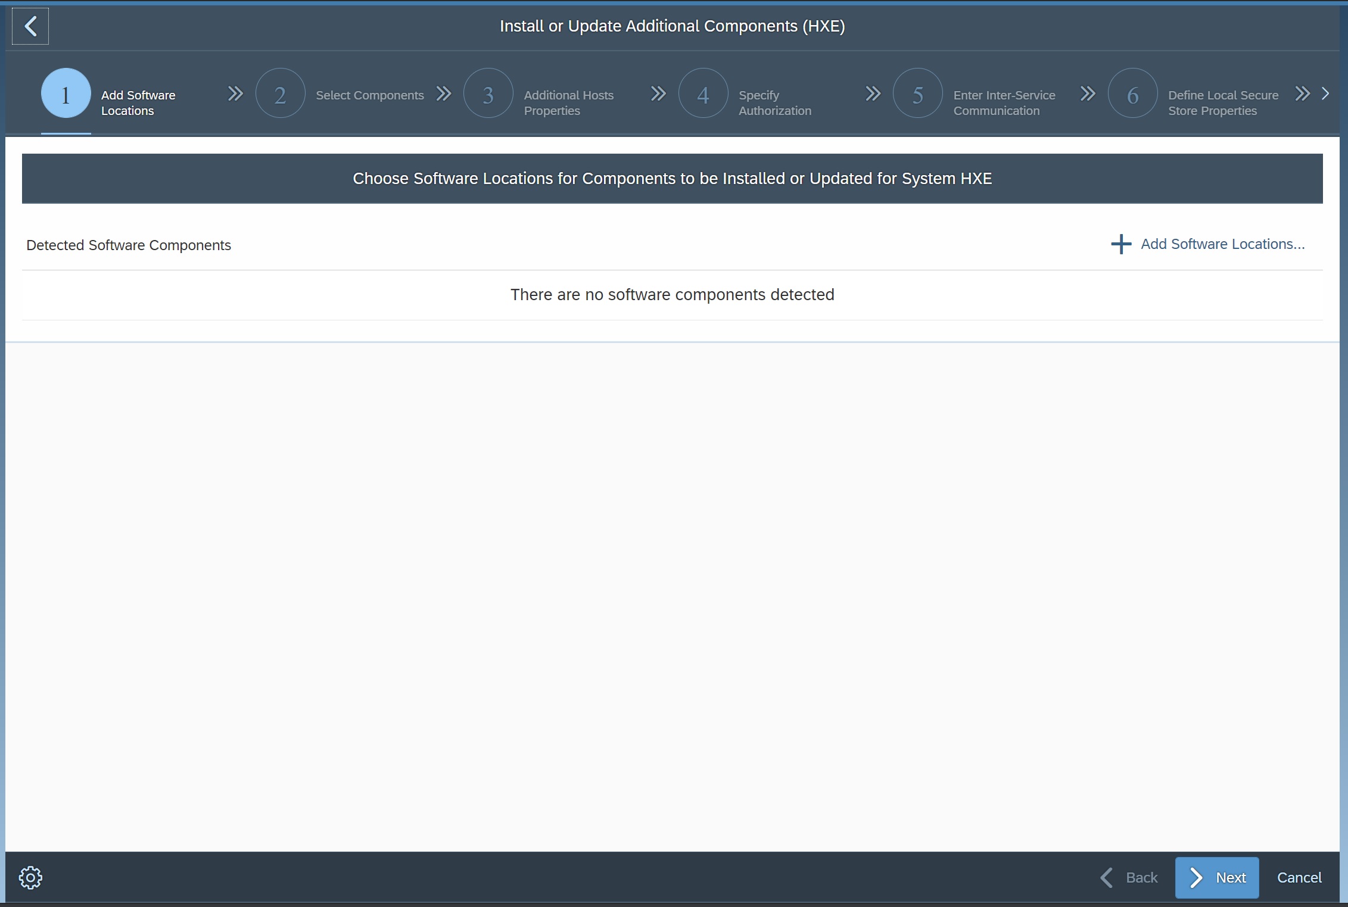The height and width of the screenshot is (907, 1348).
Task: Click the Back button in footer
Action: tap(1129, 877)
